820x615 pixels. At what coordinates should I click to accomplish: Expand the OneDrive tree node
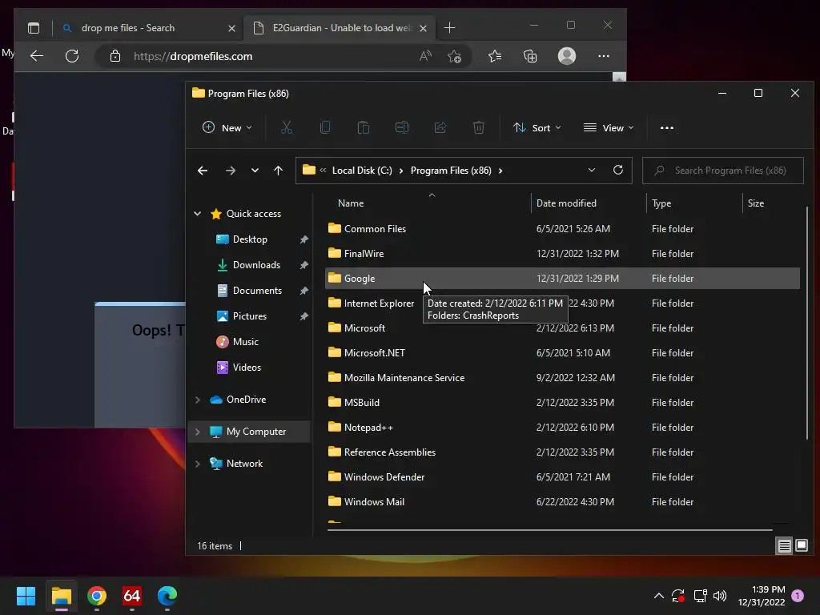198,400
